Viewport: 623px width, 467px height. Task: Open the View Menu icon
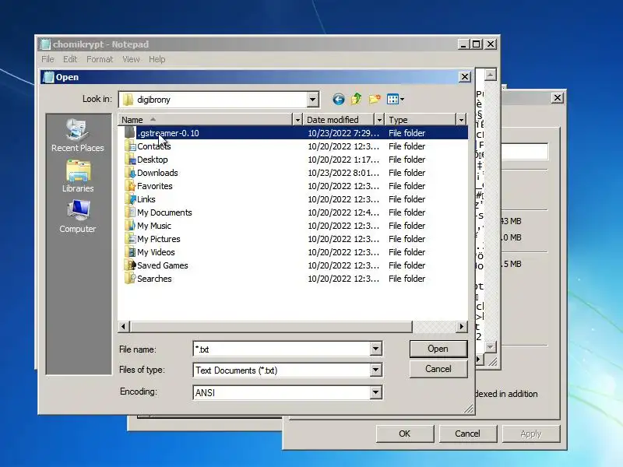tap(396, 100)
